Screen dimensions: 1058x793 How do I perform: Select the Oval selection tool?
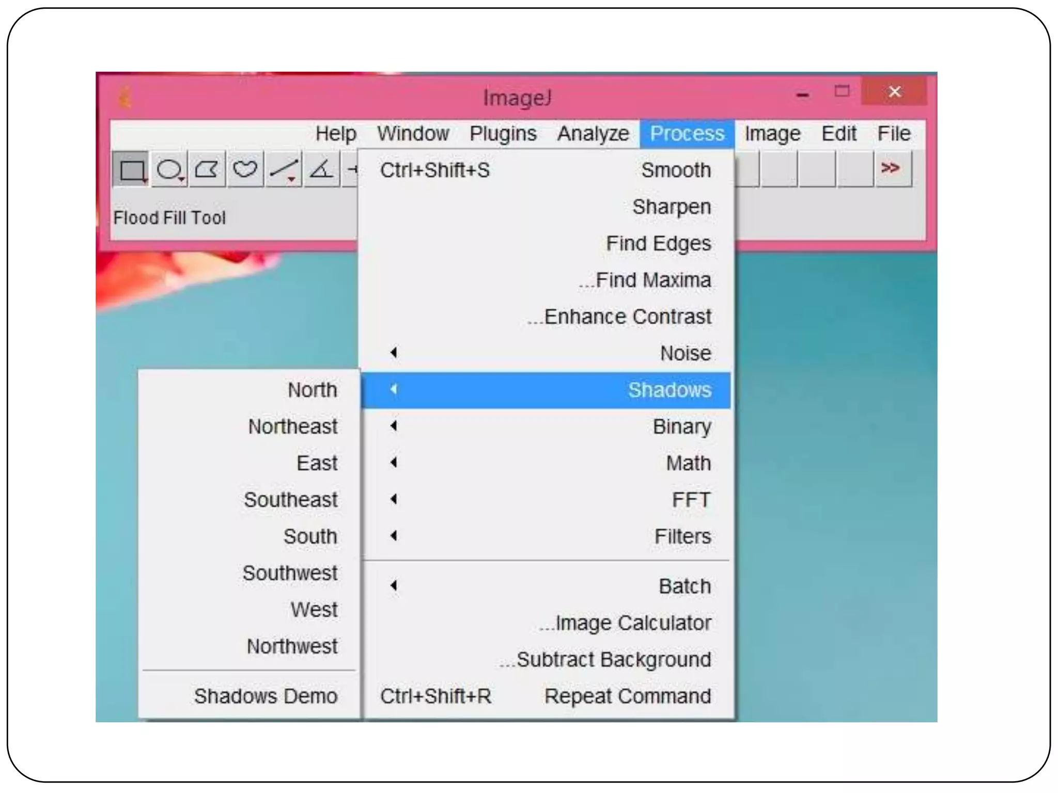[169, 169]
